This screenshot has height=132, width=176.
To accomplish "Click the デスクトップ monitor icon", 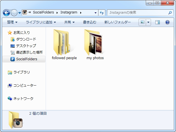I will coord(13,46).
